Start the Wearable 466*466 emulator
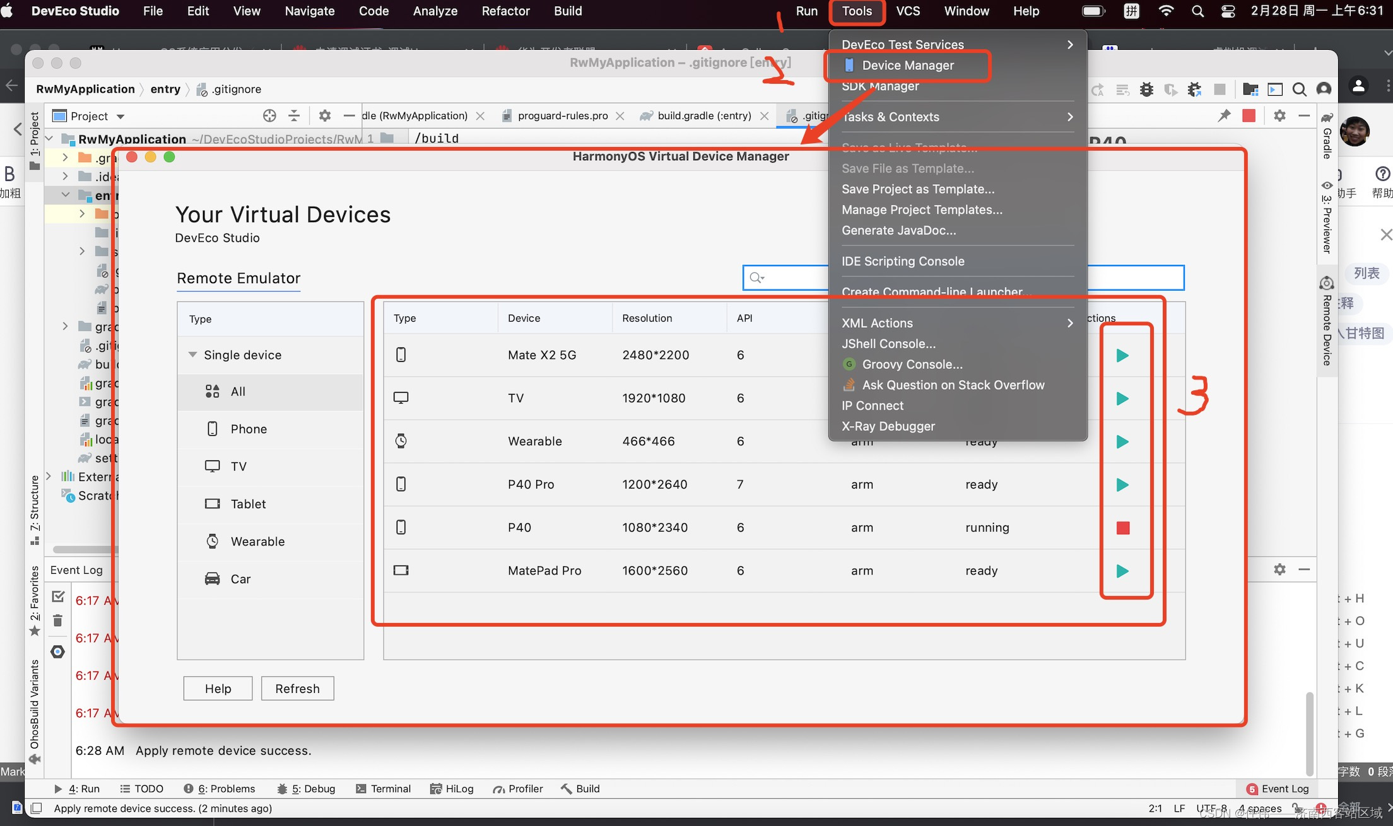The height and width of the screenshot is (826, 1393). point(1122,441)
